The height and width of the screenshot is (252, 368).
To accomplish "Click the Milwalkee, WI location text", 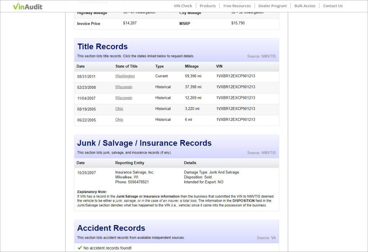I will 127,177.
